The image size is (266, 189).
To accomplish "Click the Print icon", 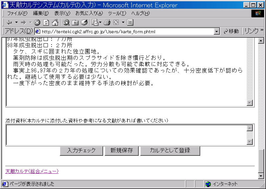I will (107, 23).
